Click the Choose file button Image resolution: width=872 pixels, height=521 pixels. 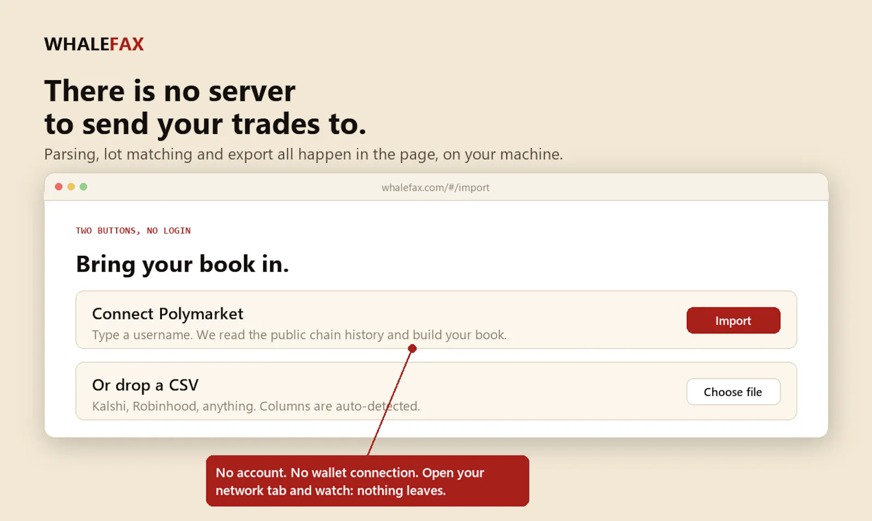click(733, 392)
